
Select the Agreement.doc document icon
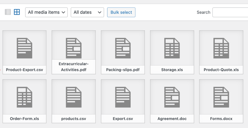[172, 97]
